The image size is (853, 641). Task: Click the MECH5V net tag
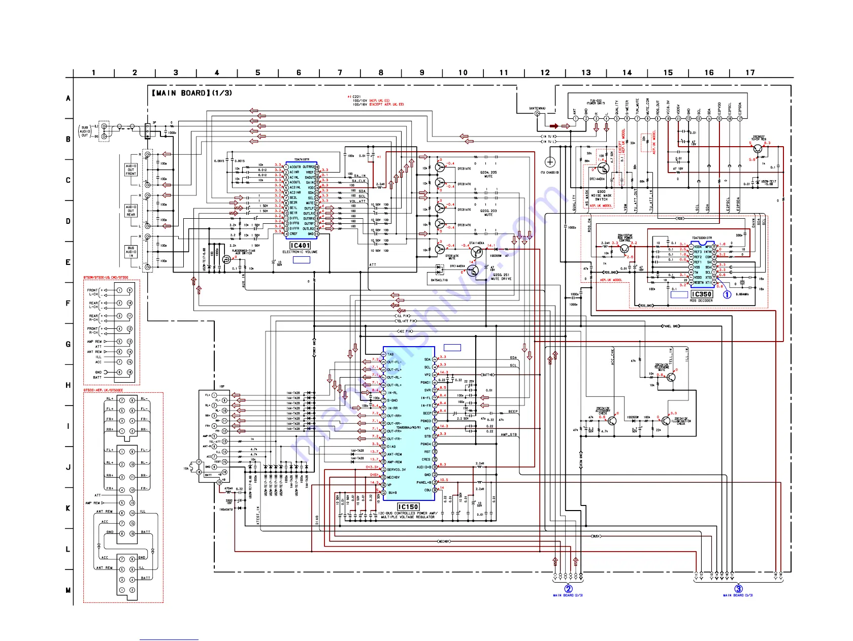[444, 542]
